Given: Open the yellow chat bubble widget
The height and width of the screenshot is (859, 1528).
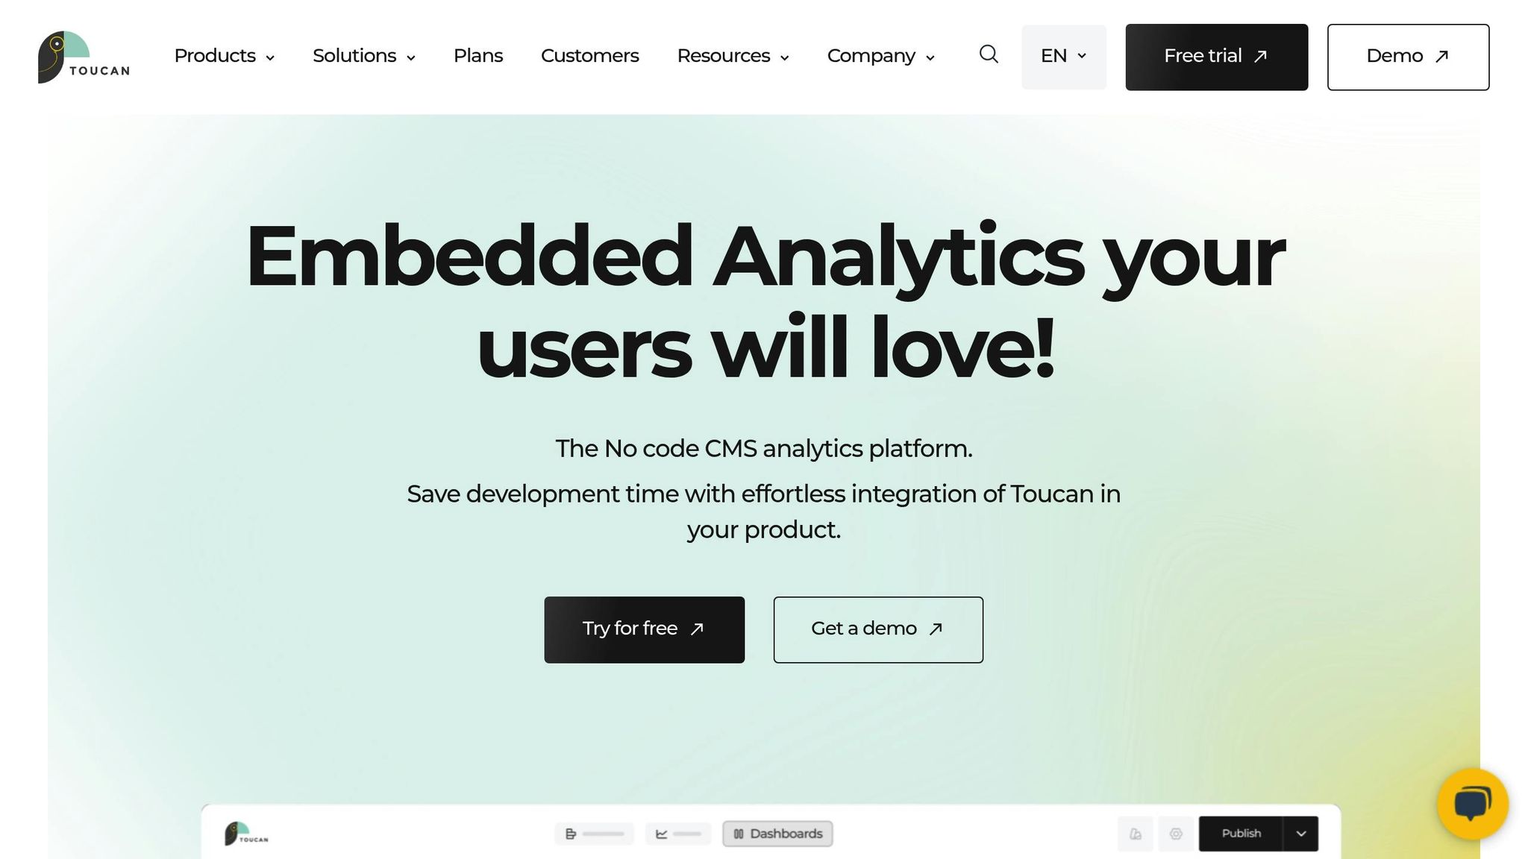Looking at the screenshot, I should point(1473,804).
